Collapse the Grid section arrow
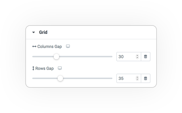 click(34, 32)
